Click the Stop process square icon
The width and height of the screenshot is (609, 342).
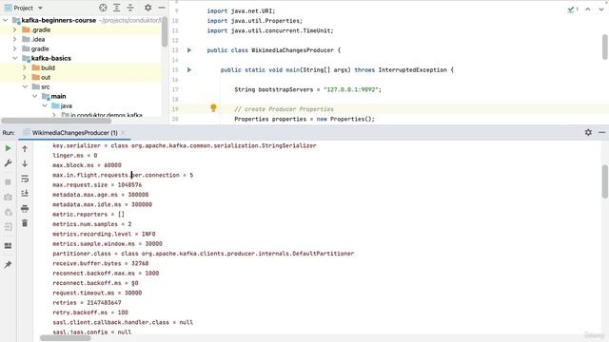point(8,181)
